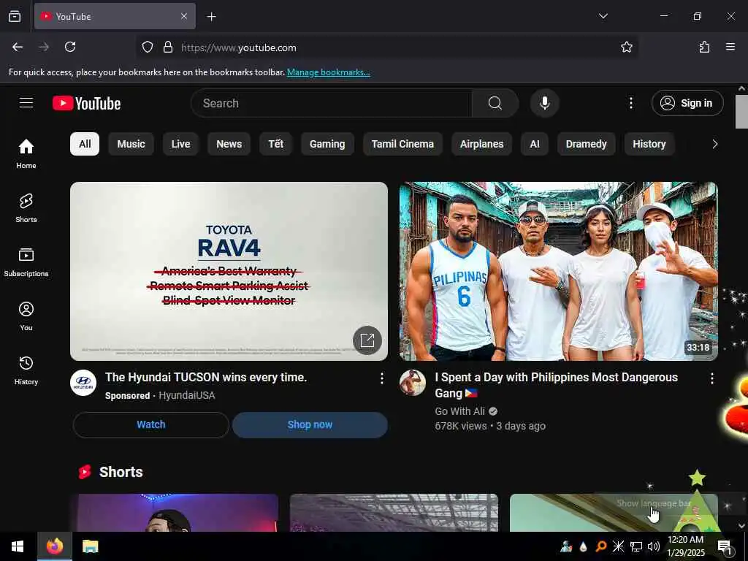Click Shop now on Hyundai ad
Screen dimensions: 748x561
[x=310, y=424]
